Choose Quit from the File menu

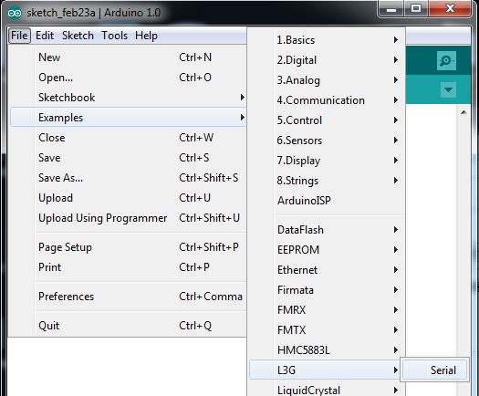coord(129,326)
